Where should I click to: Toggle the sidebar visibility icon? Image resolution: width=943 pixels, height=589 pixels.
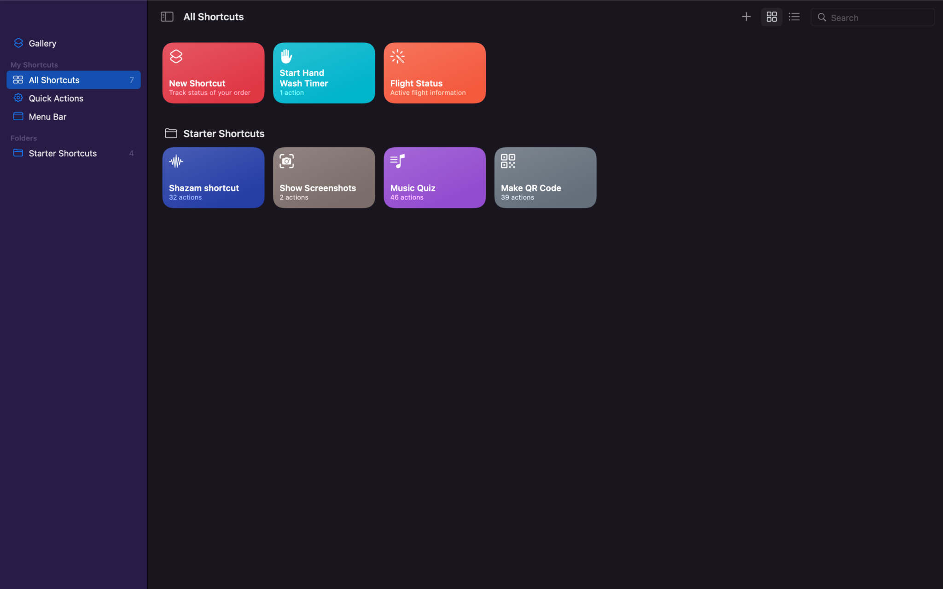pyautogui.click(x=167, y=17)
